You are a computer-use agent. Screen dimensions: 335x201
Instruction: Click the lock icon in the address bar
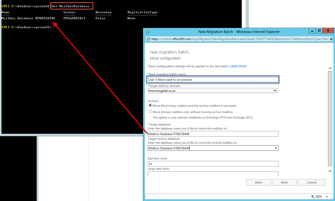(331, 39)
